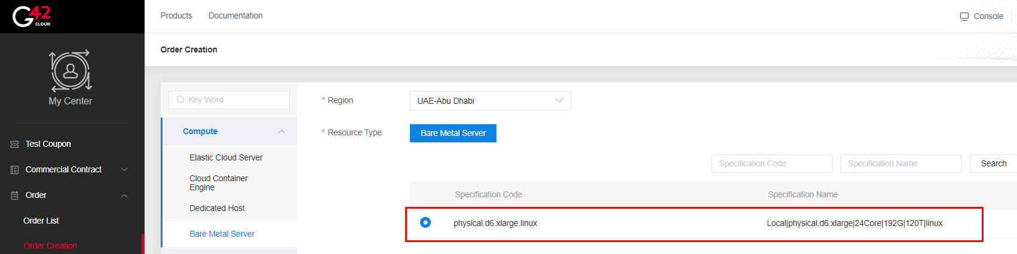This screenshot has width=1017, height=254.
Task: Click the G42 Cloud logo
Action: point(32,16)
